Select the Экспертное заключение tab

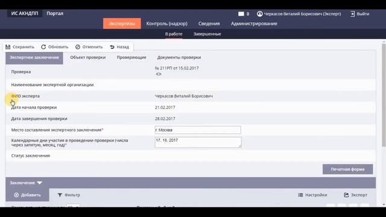(x=34, y=58)
